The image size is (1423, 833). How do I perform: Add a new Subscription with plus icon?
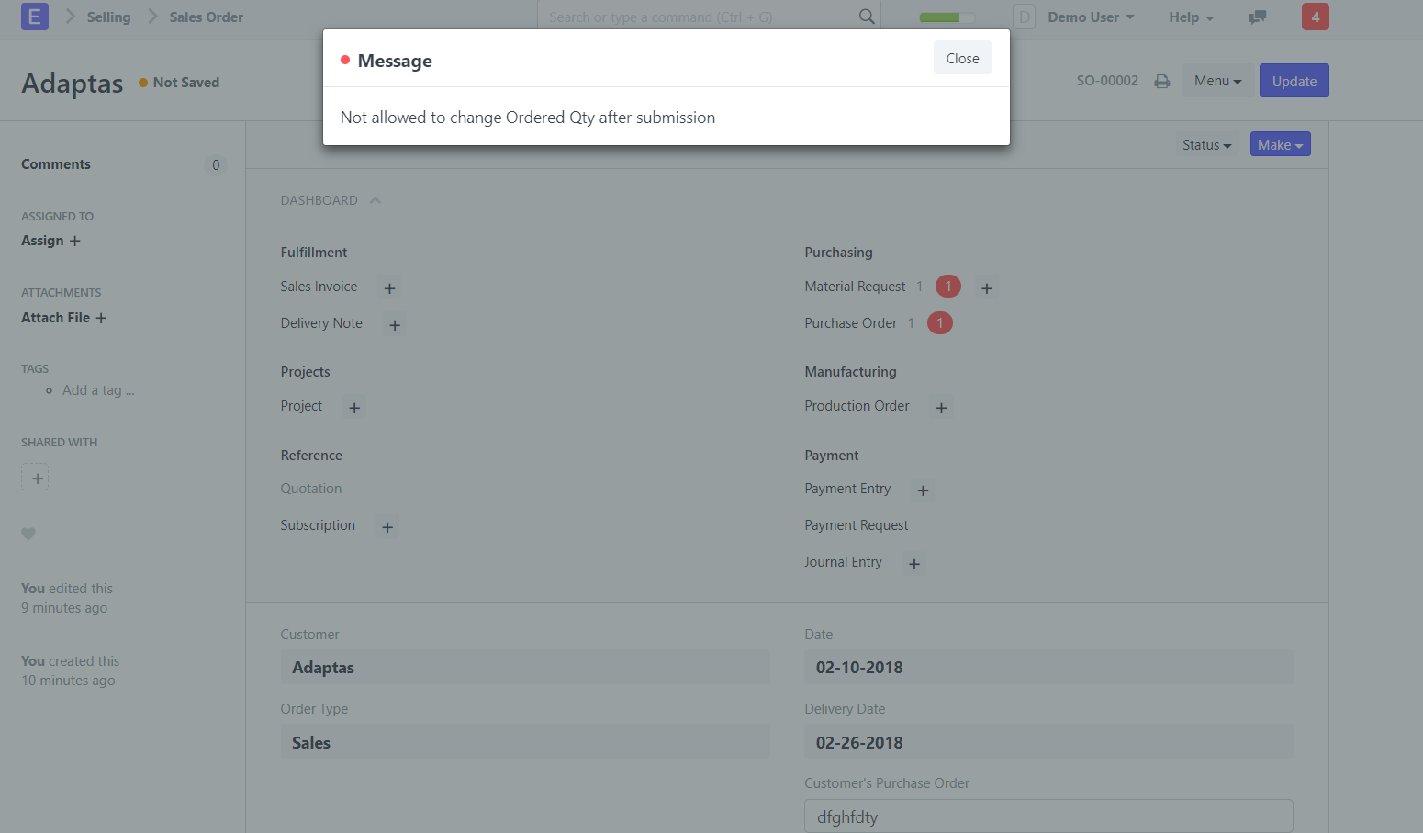[x=387, y=526]
